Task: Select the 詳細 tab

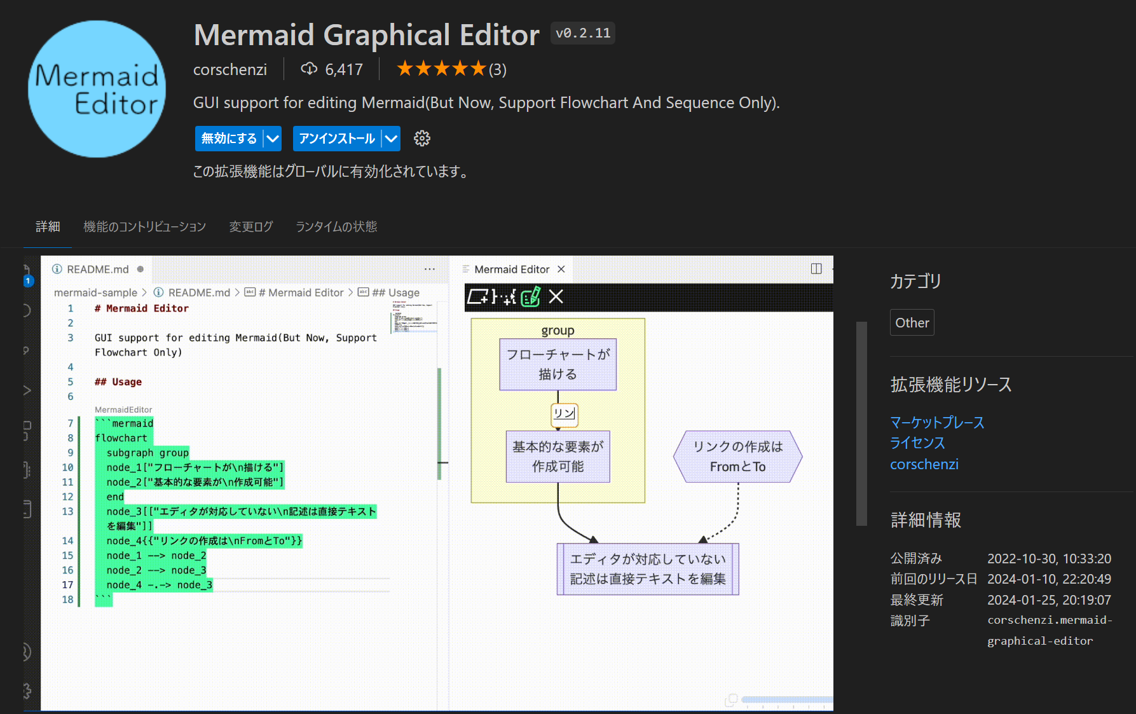Action: pyautogui.click(x=48, y=227)
